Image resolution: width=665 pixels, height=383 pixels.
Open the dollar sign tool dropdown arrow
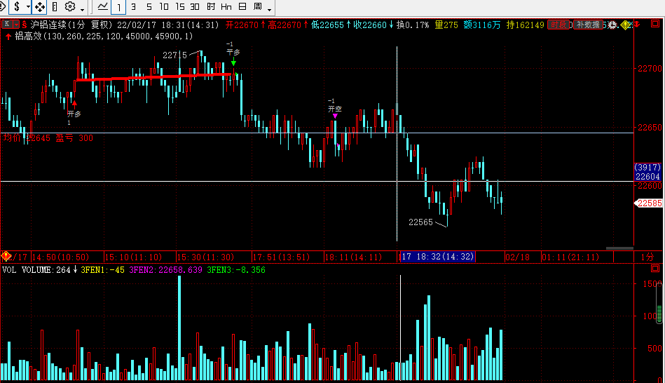(x=28, y=7)
